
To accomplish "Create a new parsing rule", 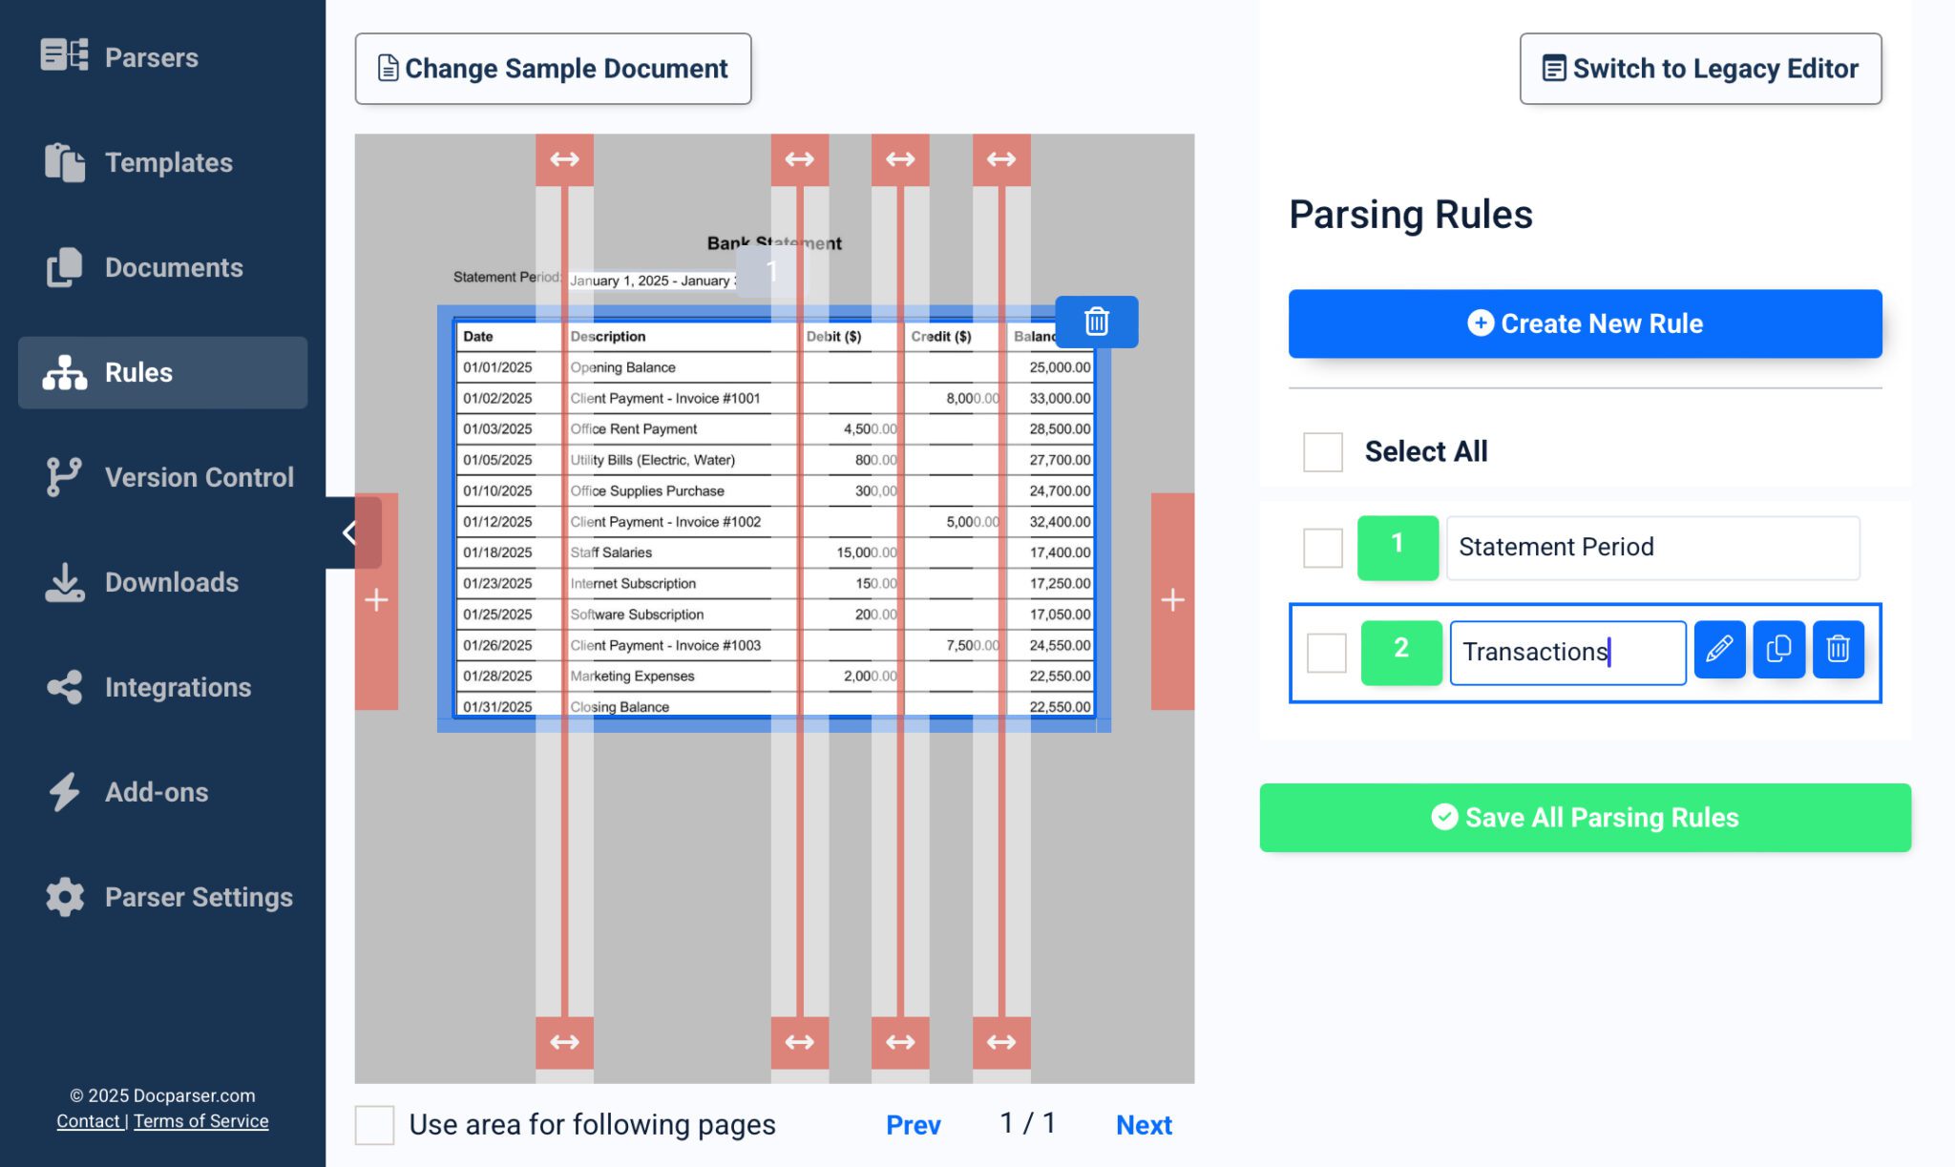I will click(1584, 323).
